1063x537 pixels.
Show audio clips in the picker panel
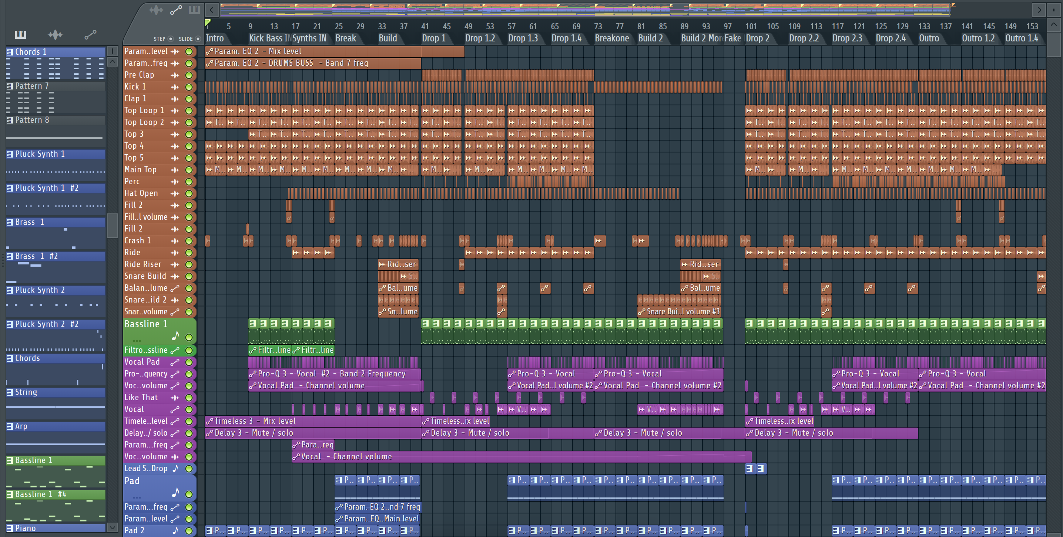(55, 35)
